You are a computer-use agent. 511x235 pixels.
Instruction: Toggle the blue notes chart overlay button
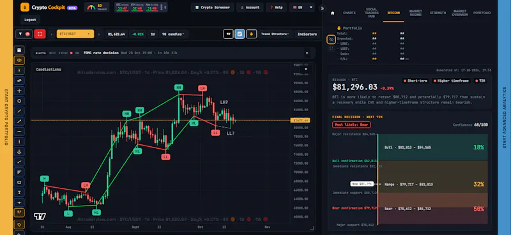pyautogui.click(x=240, y=34)
